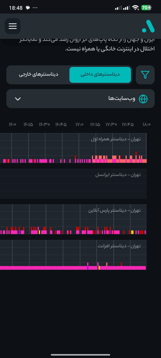Screen dimensions: 161x358
Task: Tap the yellow bar in افرانت chart
Action: [99, 268]
